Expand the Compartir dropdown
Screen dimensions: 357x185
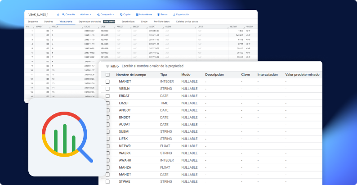click(105, 14)
